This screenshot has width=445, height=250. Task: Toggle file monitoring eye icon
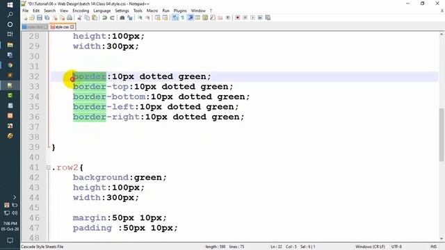228,17
